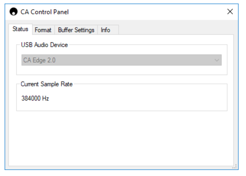Viewport: 246px width, 176px height.
Task: Click the USB Audio Device group label
Action: click(x=44, y=45)
